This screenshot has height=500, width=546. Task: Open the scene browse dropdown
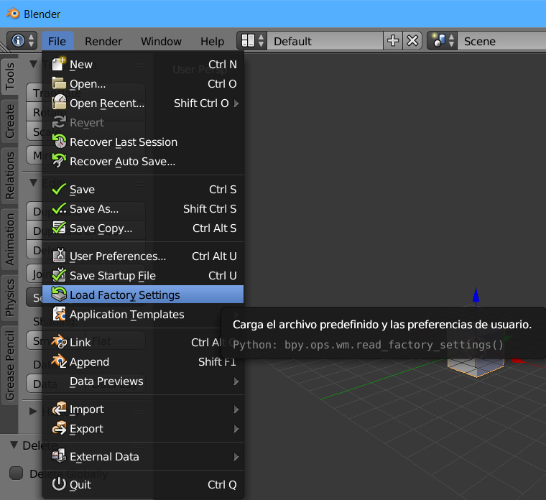(442, 41)
